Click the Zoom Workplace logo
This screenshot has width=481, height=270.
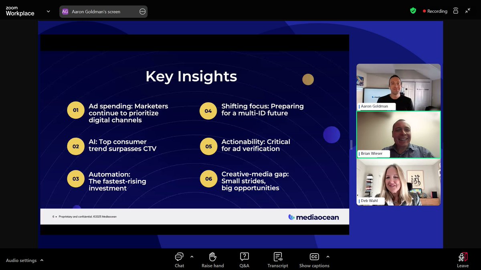click(x=20, y=11)
